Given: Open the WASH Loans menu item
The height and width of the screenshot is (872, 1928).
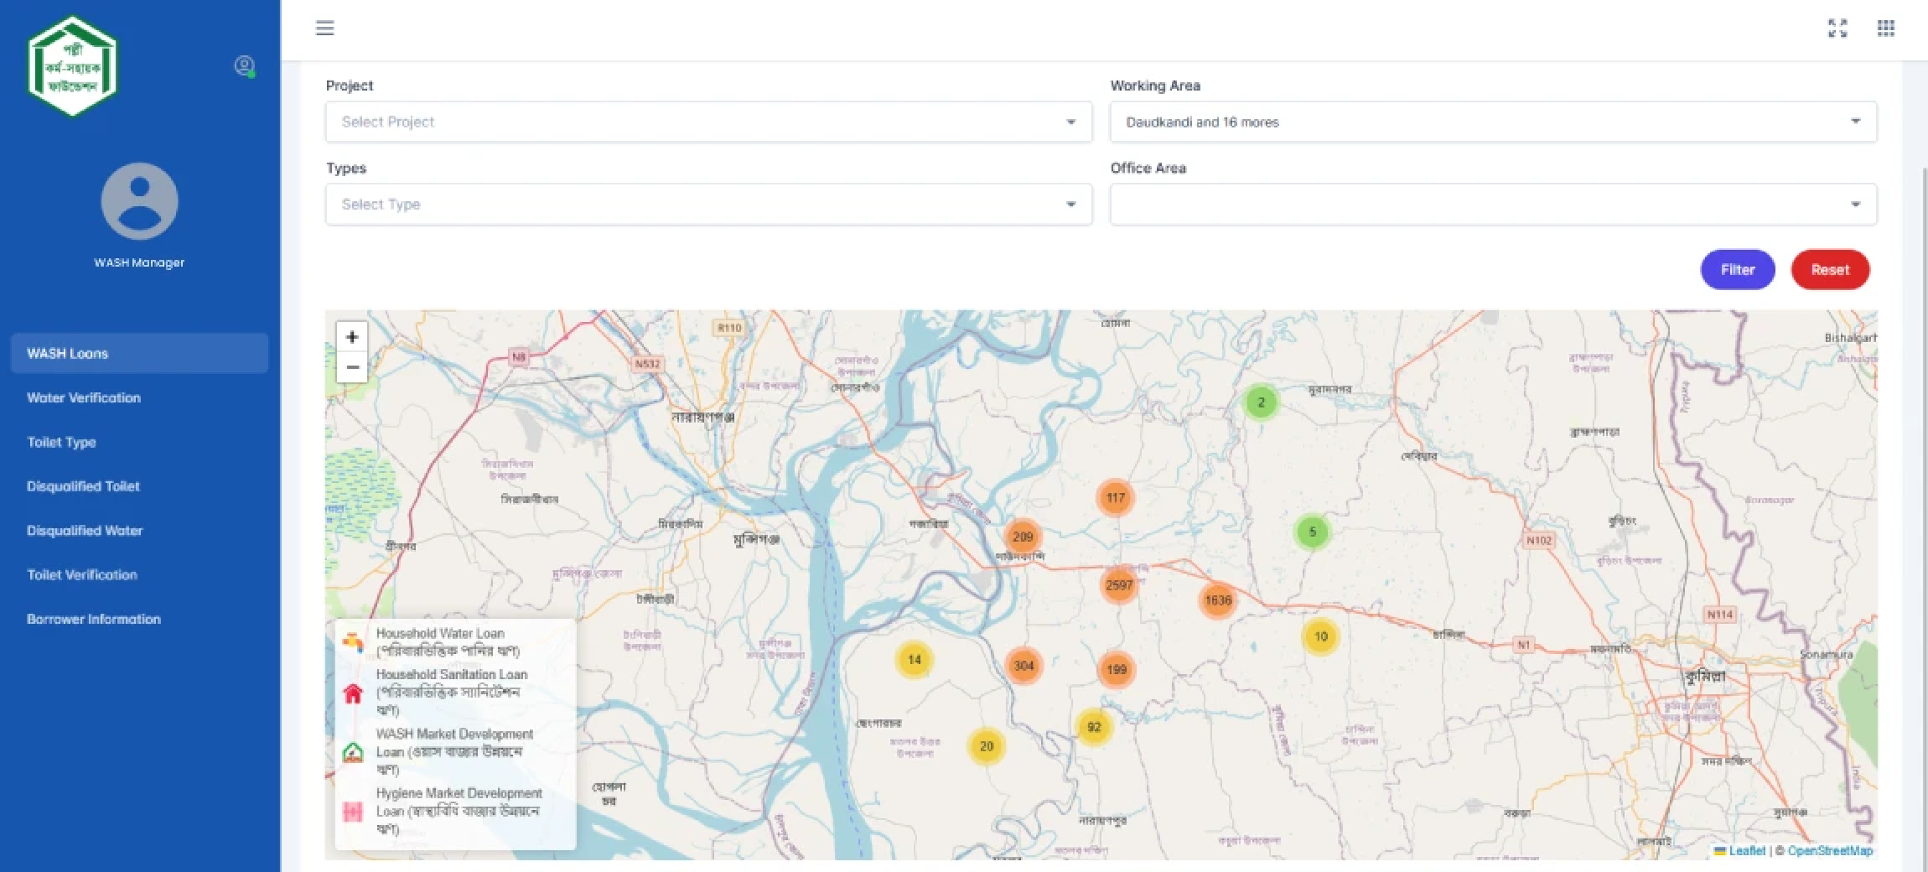Looking at the screenshot, I should 139,353.
